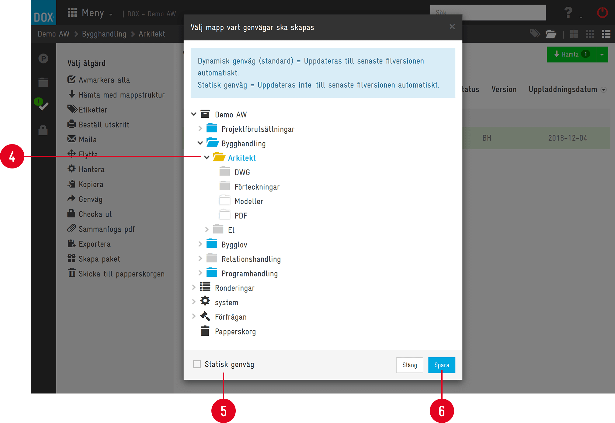Click the labels tag icon in toolbar

pos(535,33)
